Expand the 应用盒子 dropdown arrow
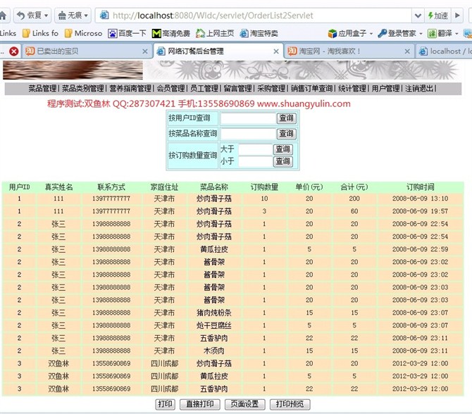Viewport: 472px width, 414px height. 371,33
